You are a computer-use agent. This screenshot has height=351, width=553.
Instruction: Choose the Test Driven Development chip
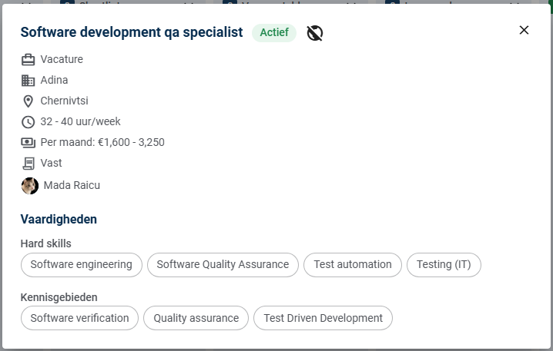click(323, 318)
